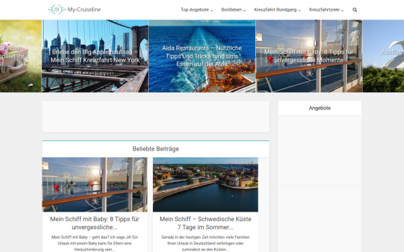This screenshot has height=252, width=404.
Task: Click the Angebote sidebar heading
Action: (320, 108)
